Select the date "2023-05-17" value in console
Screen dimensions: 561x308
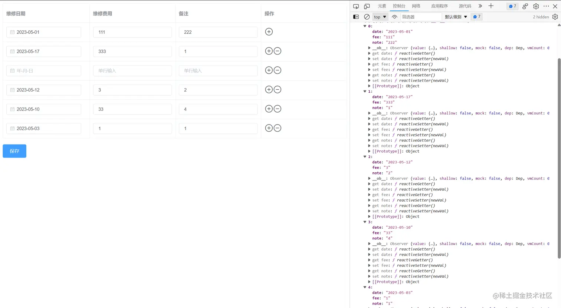(399, 97)
